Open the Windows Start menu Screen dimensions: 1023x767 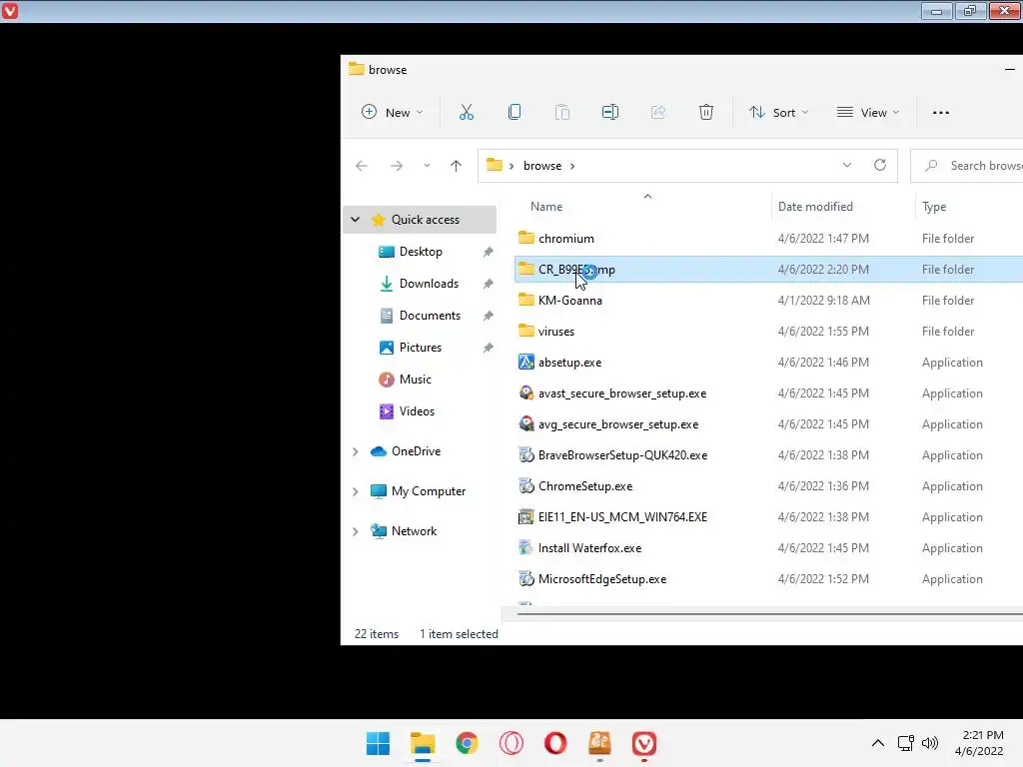click(378, 743)
